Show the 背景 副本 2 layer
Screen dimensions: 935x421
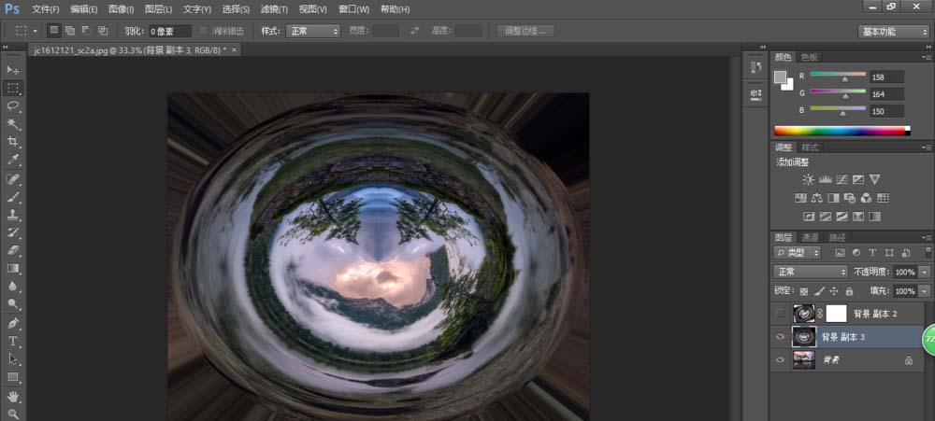pos(781,314)
